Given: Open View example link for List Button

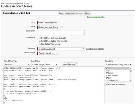Looking at the screenshot, I should tap(56, 44).
